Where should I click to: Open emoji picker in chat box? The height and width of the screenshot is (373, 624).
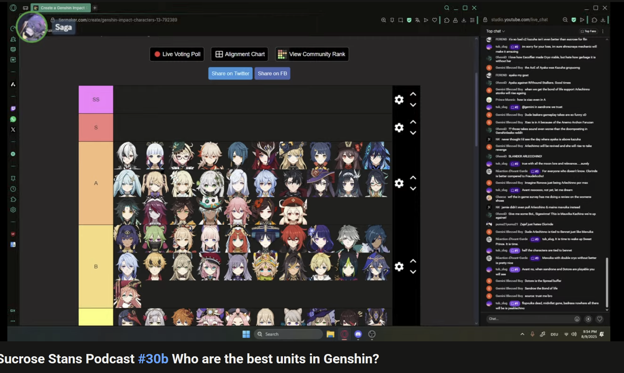(x=577, y=319)
